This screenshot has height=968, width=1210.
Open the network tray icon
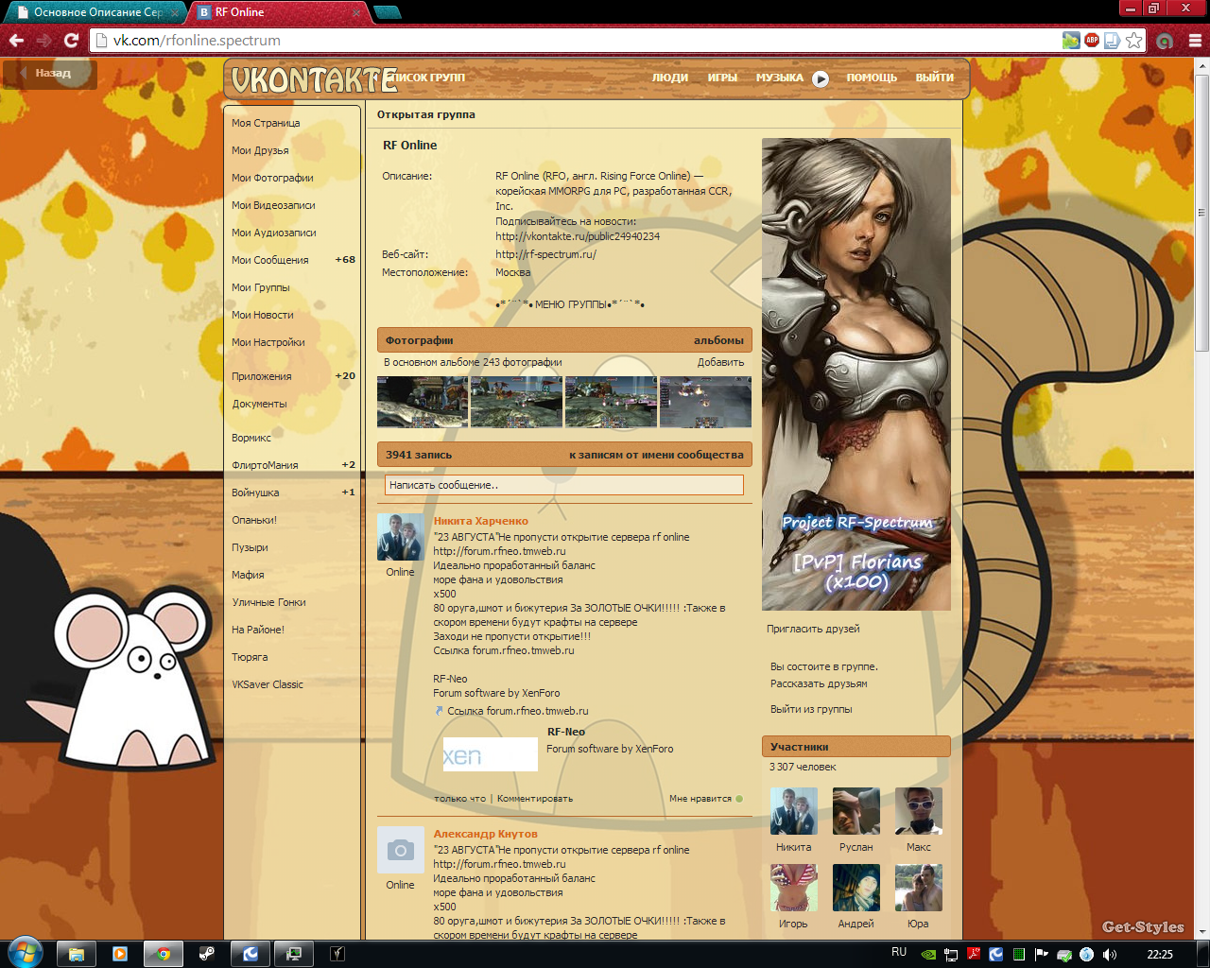click(x=951, y=954)
